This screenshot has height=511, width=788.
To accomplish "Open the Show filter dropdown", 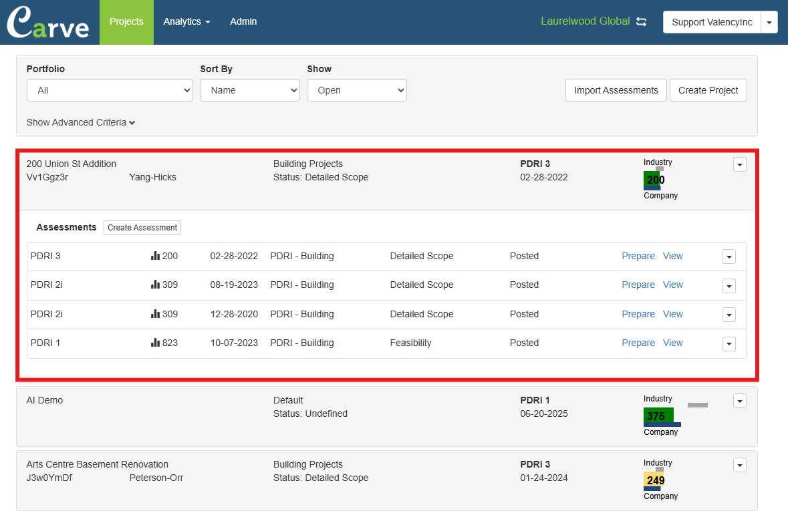I will (356, 90).
